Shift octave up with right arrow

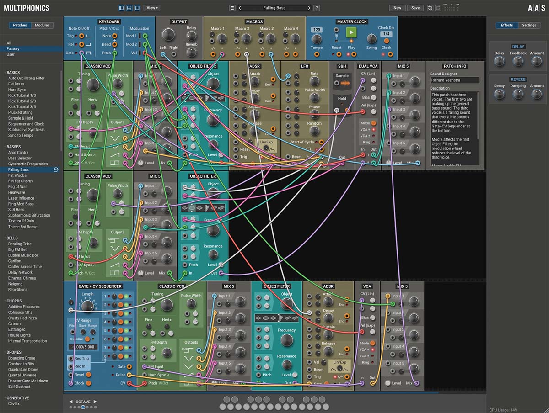(95, 402)
